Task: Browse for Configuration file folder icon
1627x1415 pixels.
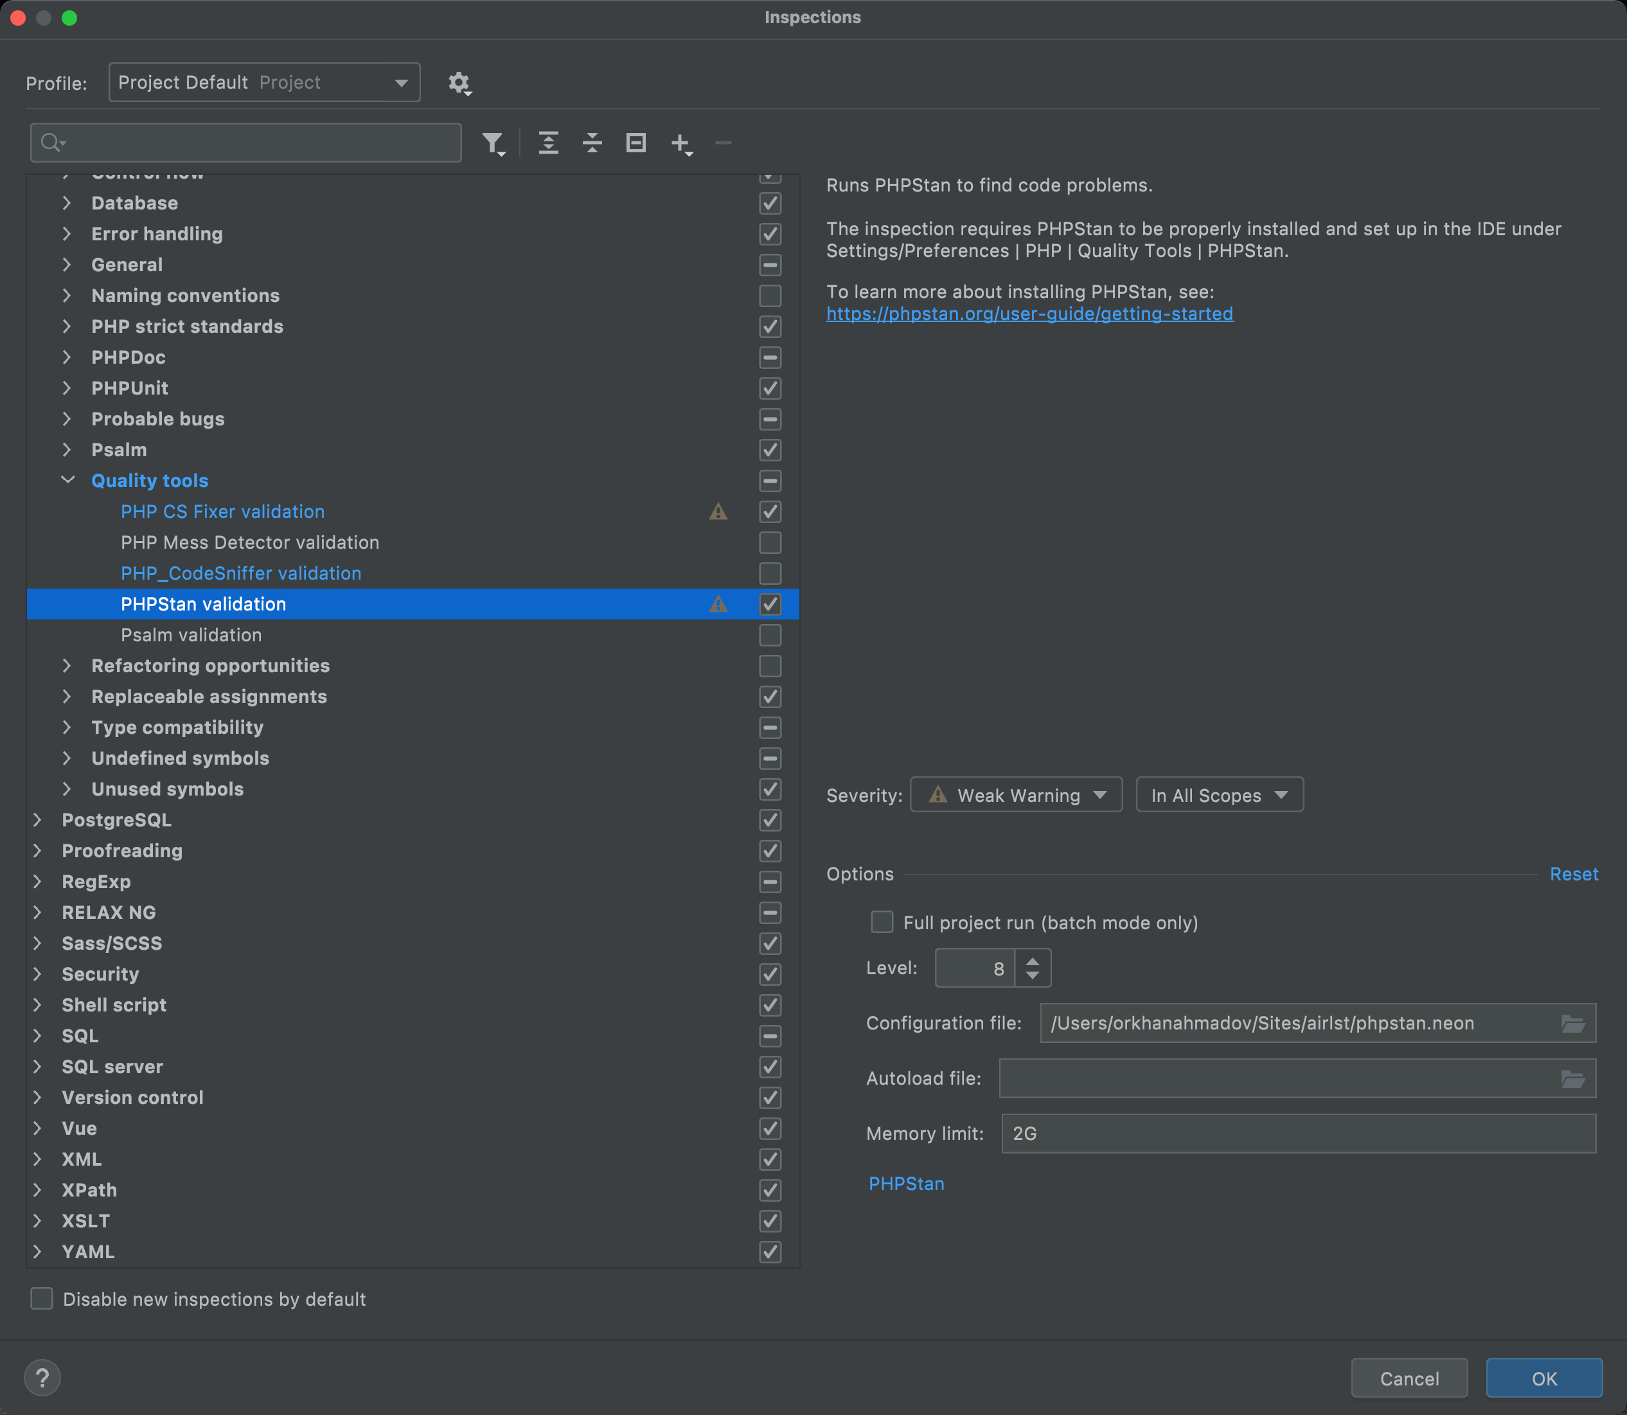Action: [x=1572, y=1024]
